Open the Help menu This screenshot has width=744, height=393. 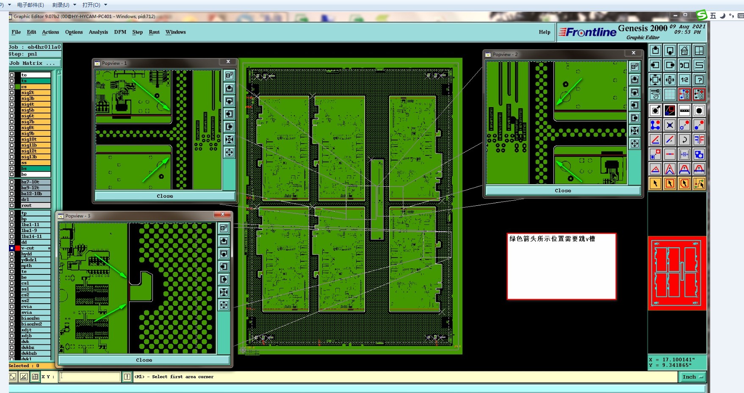(x=545, y=32)
